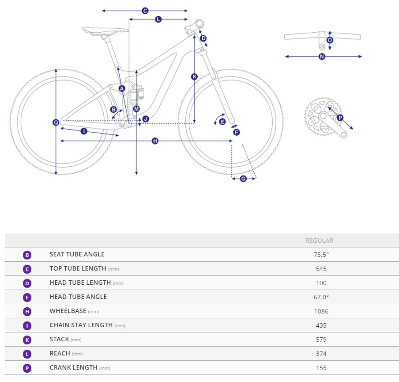Screen dimensions: 399x382
Task: Select the 374 reach value
Action: 321,354
